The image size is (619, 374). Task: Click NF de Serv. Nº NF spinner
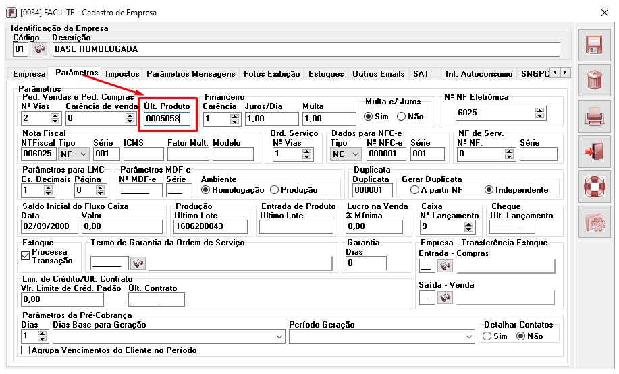click(x=509, y=154)
